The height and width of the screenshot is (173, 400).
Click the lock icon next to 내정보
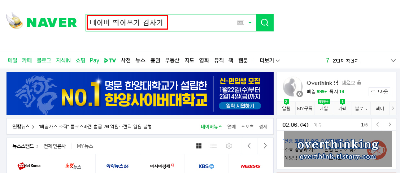pyautogui.click(x=359, y=83)
